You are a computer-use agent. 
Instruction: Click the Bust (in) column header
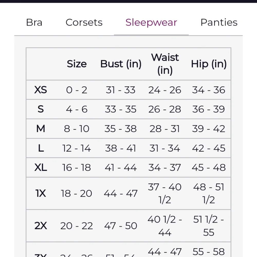(x=121, y=64)
